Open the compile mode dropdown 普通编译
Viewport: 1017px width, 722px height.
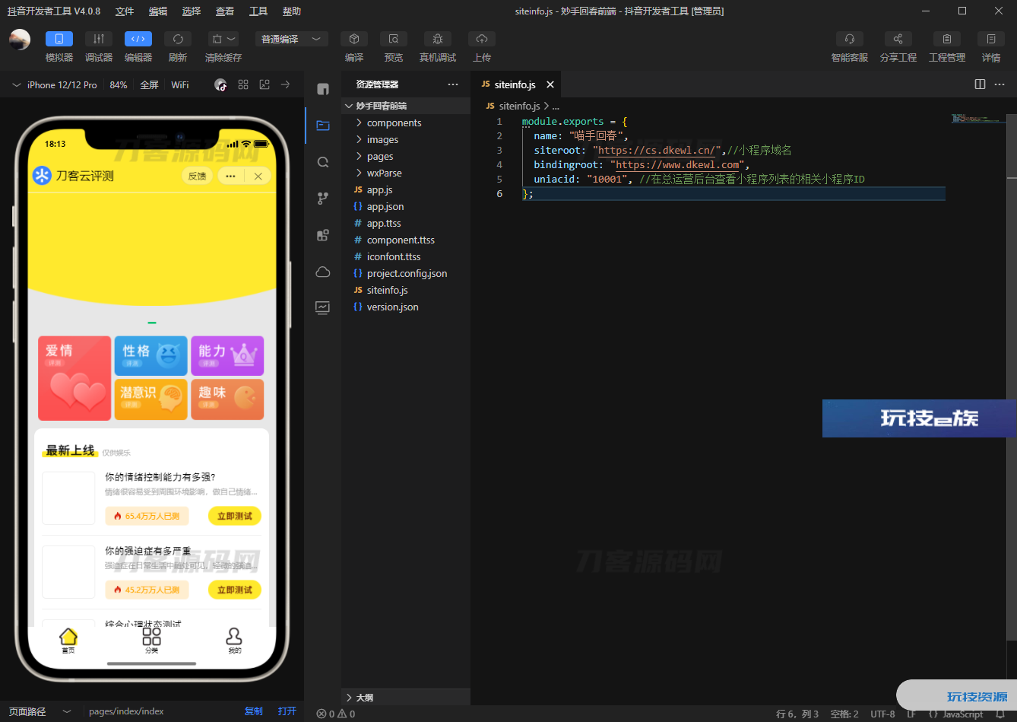point(292,39)
